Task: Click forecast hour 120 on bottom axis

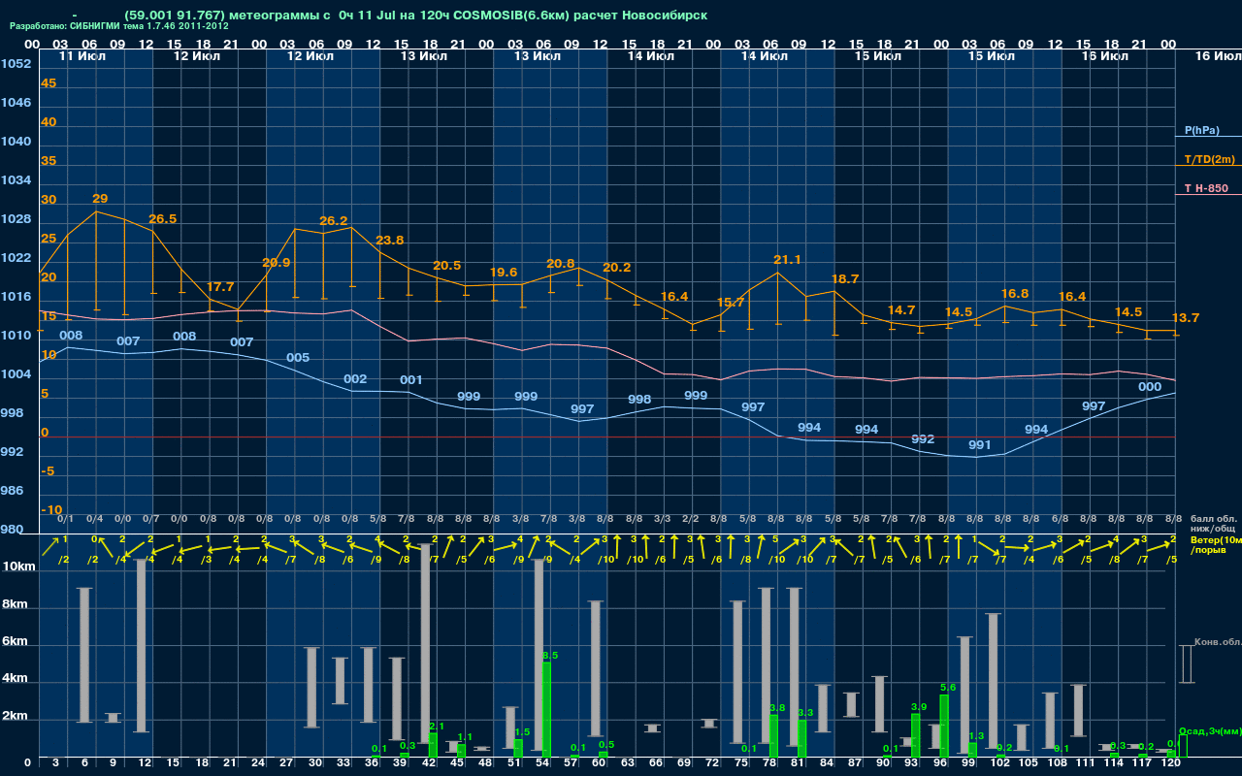Action: pos(1170,764)
